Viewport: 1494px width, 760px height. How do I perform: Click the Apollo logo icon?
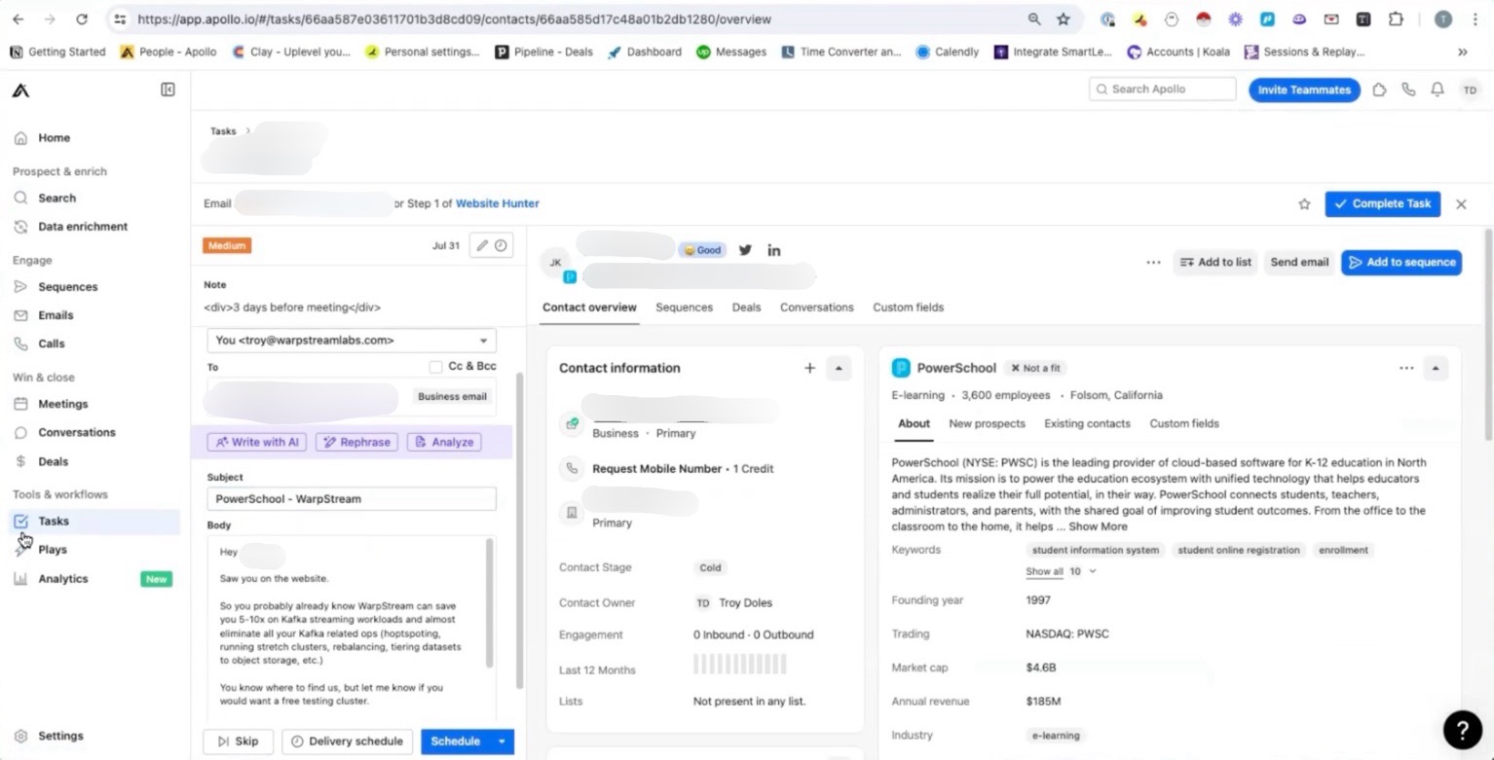coord(20,90)
